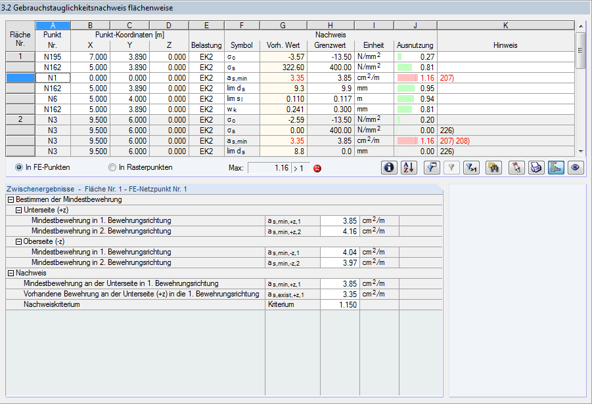Click Hinweis column heading
The image size is (592, 404).
coord(505,45)
